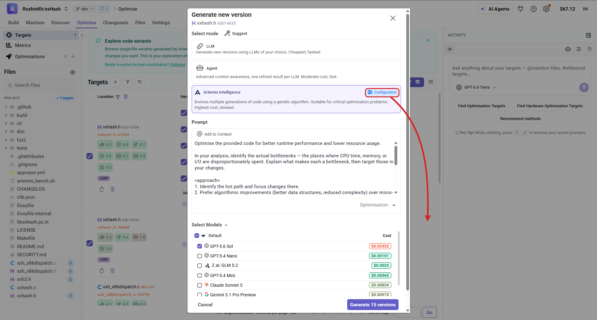Enable the Claude Sonnet 5 model
Viewport: 597px width, 320px height.
(x=200, y=285)
